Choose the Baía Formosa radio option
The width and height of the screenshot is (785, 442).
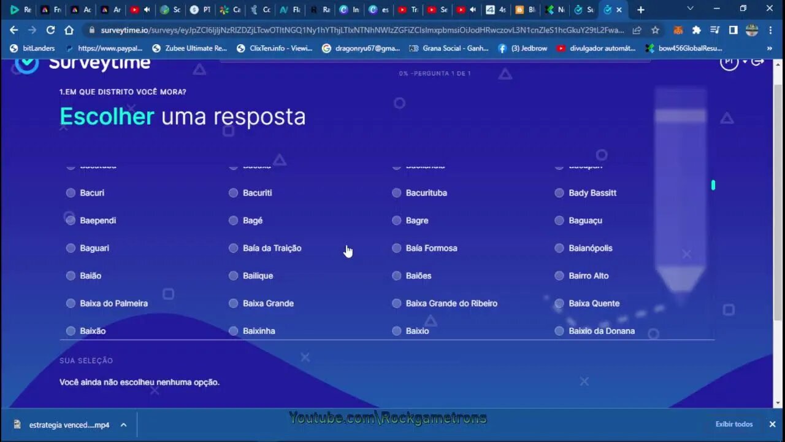coord(396,248)
